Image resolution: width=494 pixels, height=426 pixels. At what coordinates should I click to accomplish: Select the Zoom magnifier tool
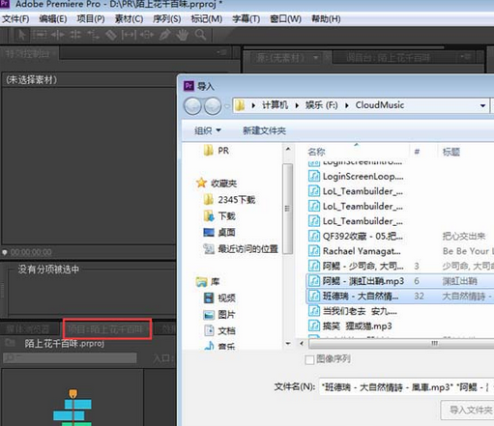(200, 35)
